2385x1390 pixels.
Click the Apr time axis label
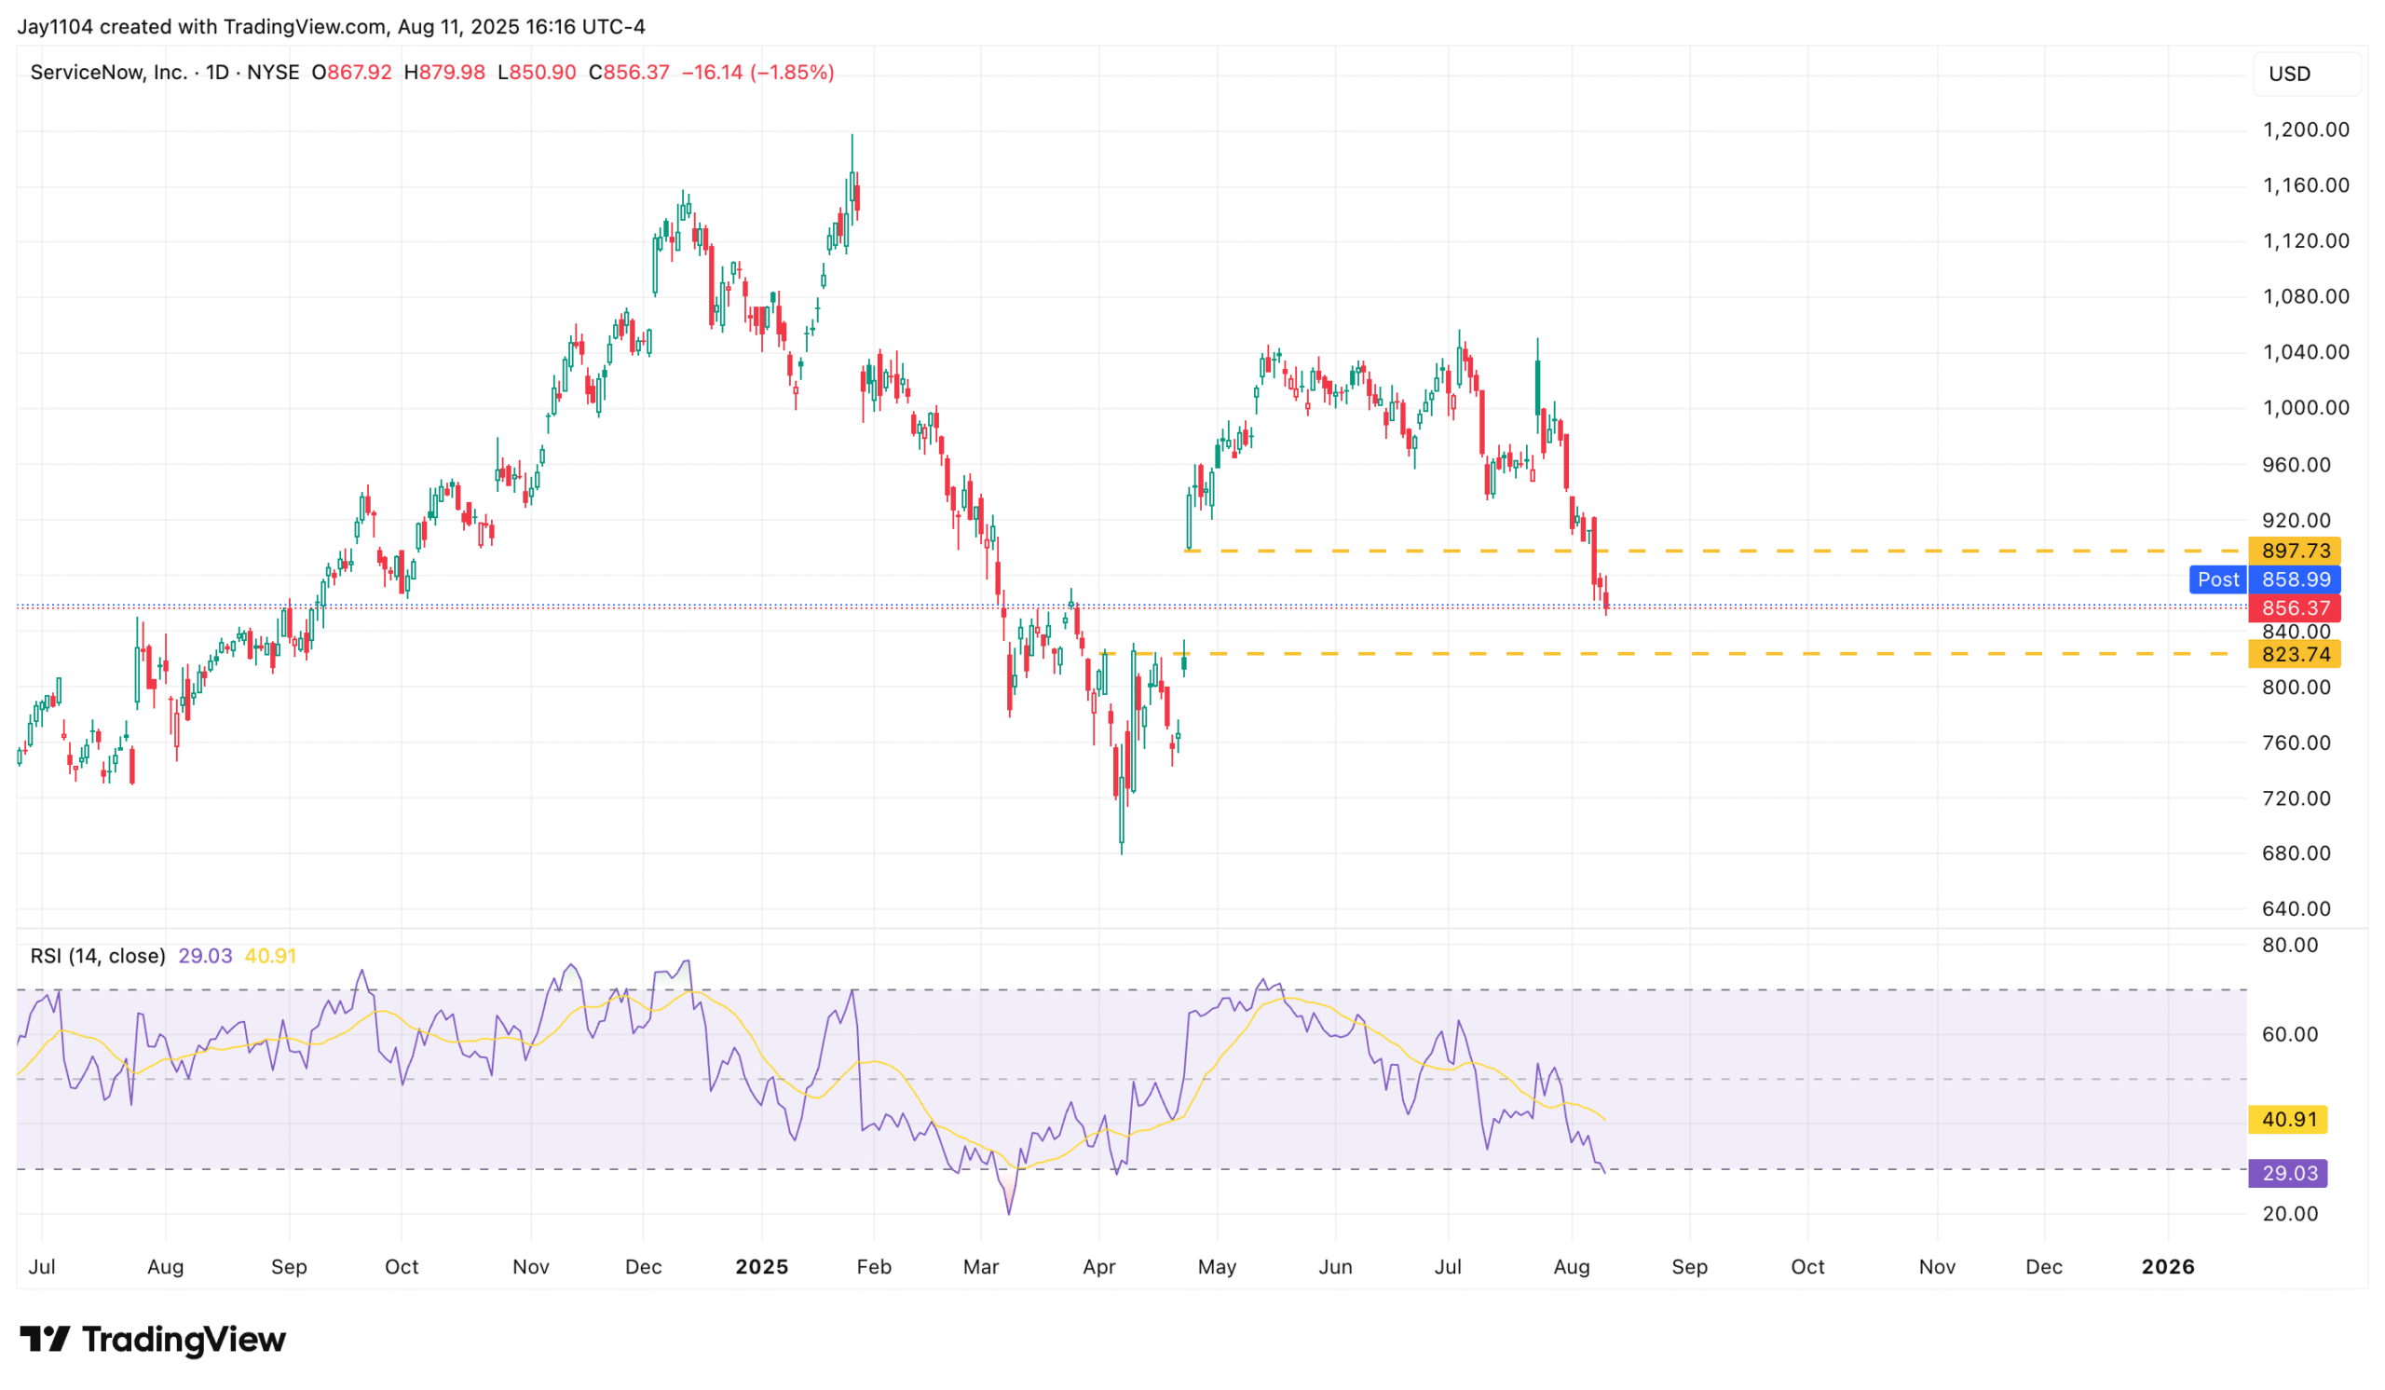tap(1098, 1268)
